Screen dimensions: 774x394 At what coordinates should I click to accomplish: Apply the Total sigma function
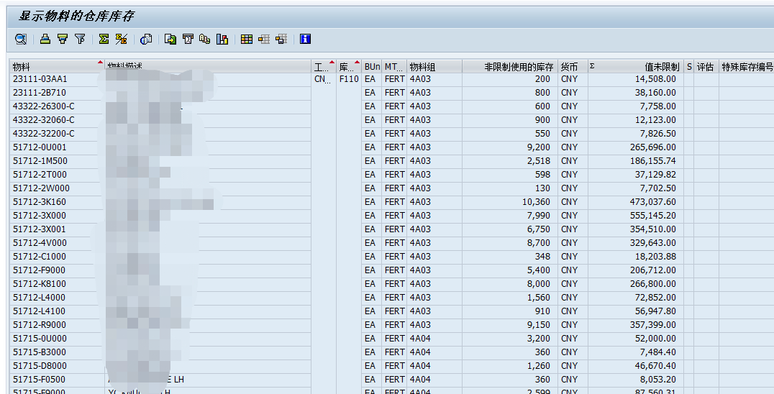point(104,39)
